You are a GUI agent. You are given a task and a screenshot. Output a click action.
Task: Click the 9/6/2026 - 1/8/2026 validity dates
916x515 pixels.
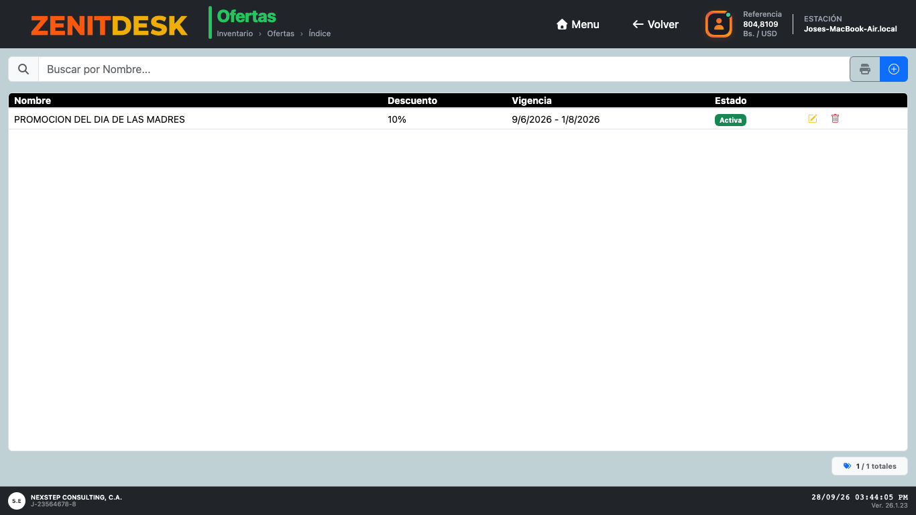[x=556, y=119]
